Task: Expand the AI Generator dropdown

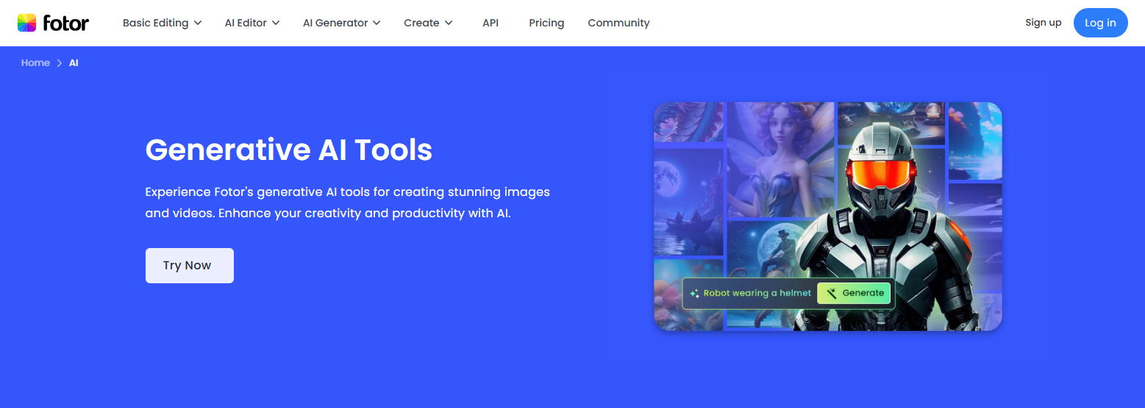Action: point(341,23)
